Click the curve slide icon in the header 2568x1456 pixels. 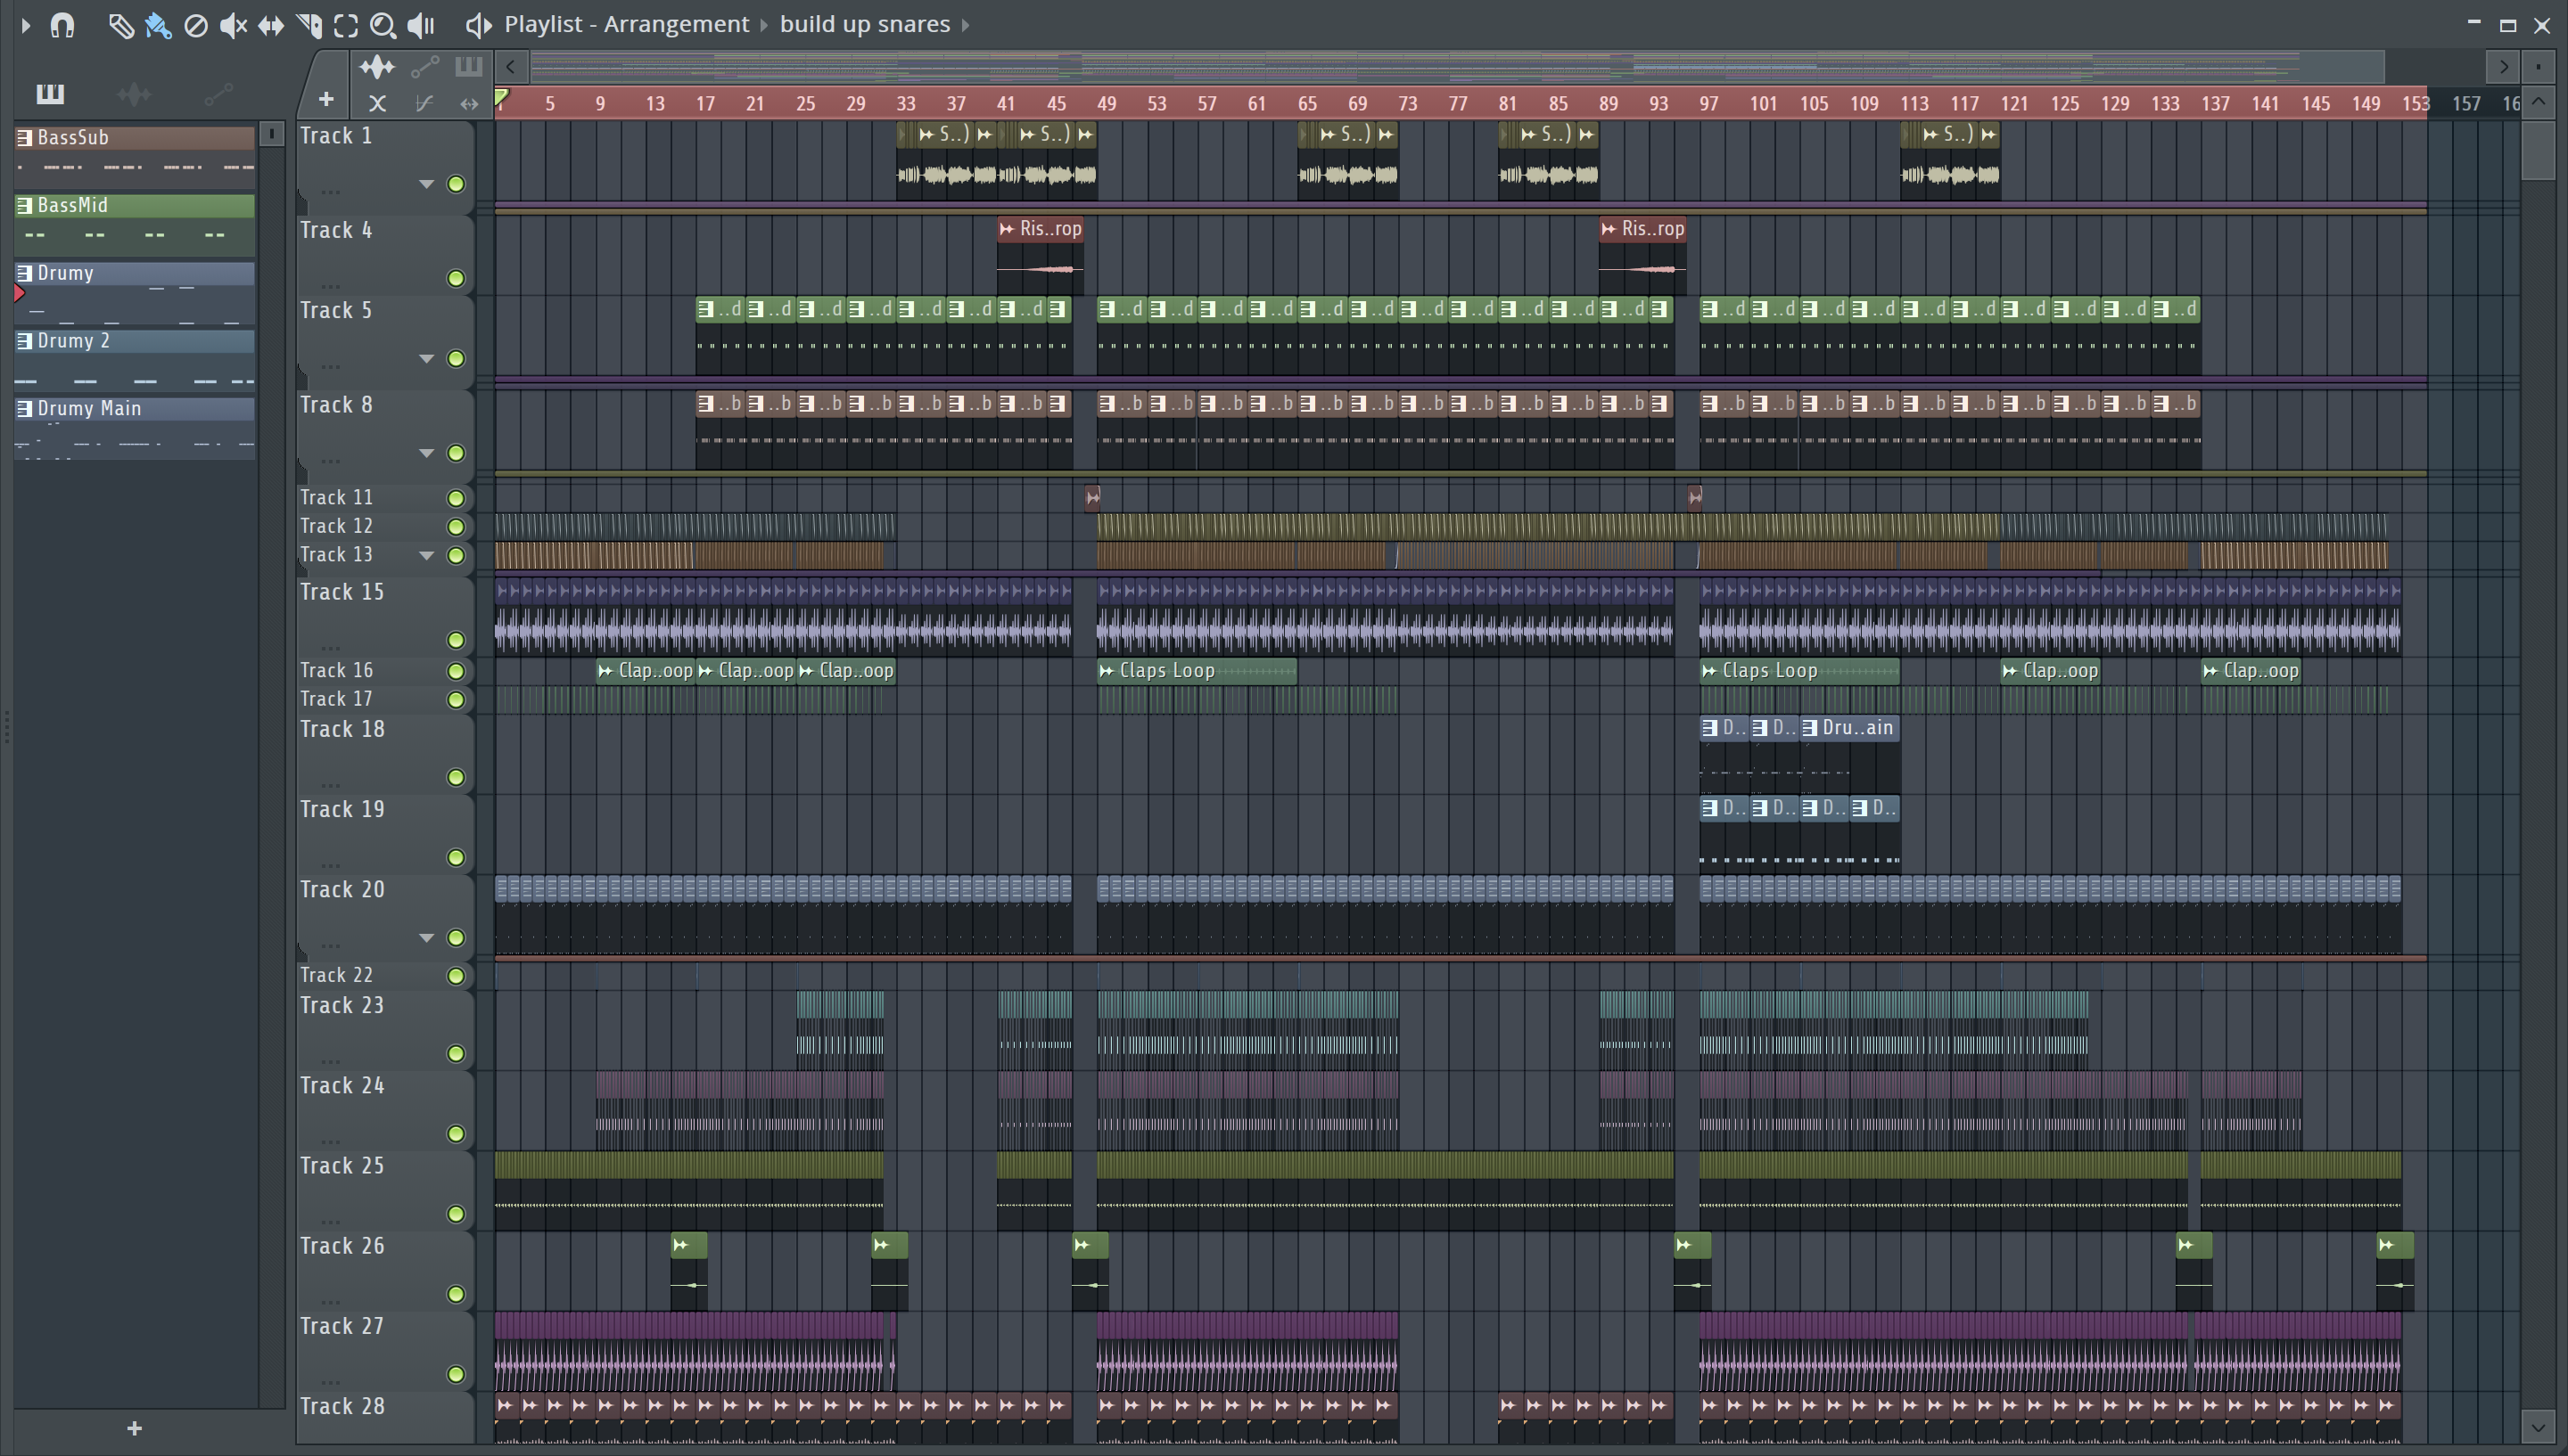424,103
